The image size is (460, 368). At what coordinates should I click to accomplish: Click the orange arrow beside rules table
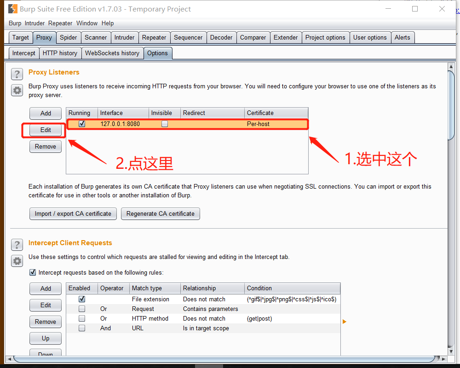click(345, 322)
